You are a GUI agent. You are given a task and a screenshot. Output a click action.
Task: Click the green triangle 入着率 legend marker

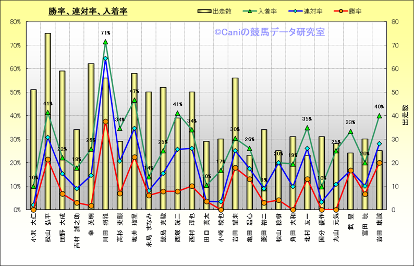(252, 11)
